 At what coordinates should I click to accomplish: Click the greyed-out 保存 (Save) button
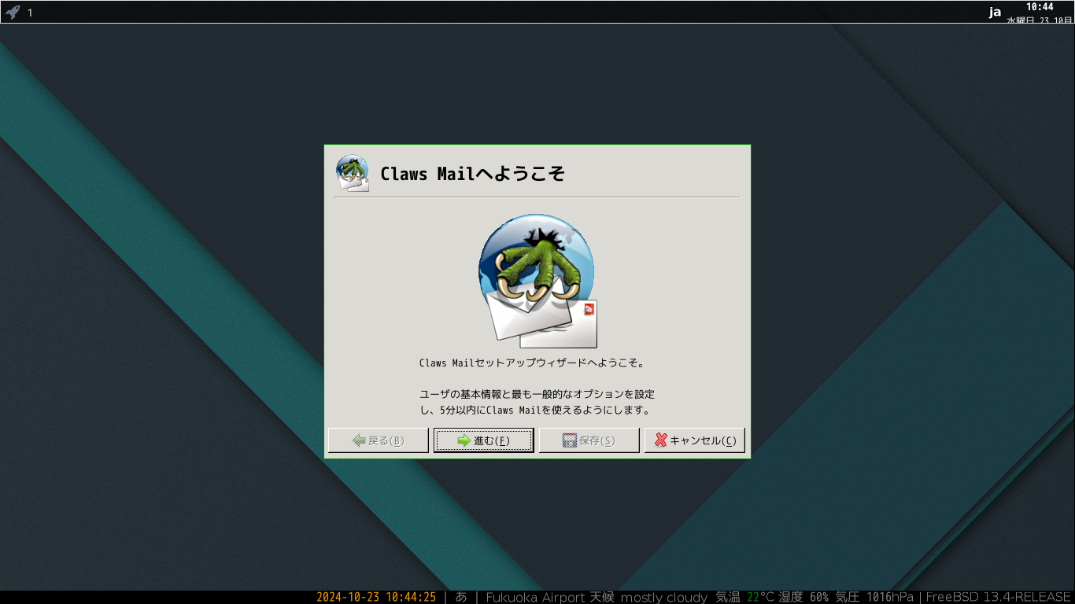pos(589,440)
